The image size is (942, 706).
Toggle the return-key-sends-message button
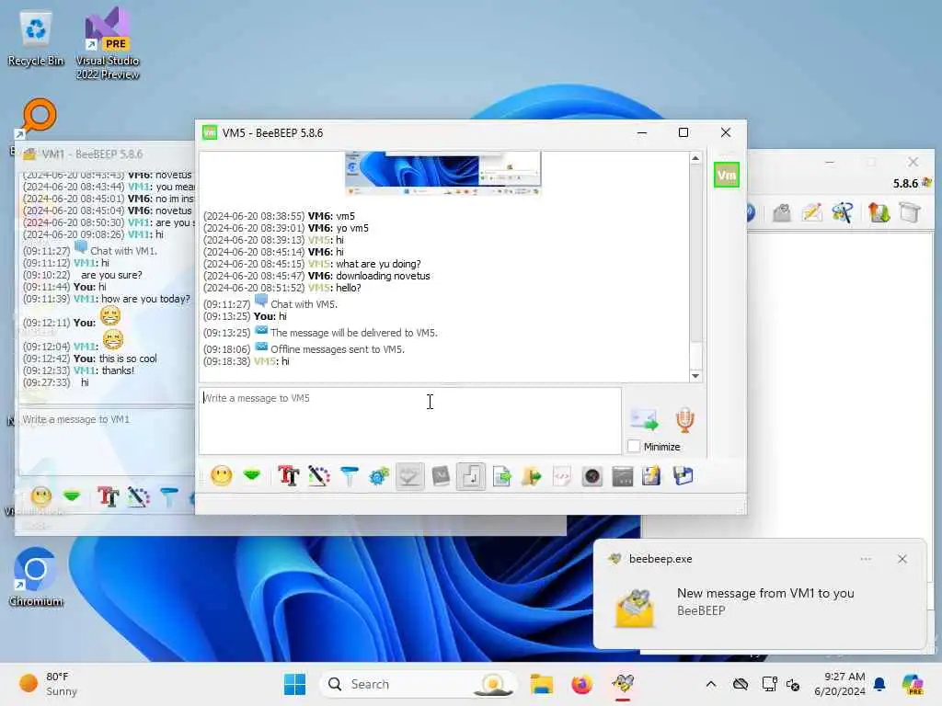pyautogui.click(x=471, y=476)
